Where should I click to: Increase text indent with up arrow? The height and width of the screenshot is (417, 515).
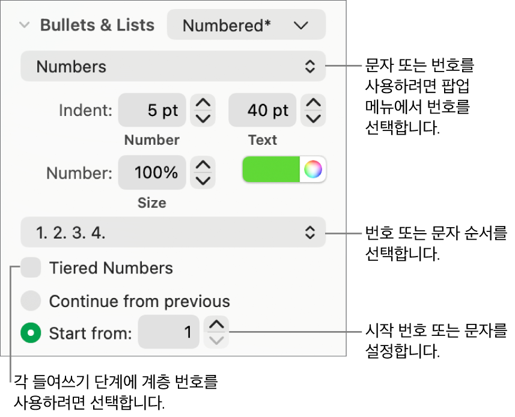click(x=314, y=103)
